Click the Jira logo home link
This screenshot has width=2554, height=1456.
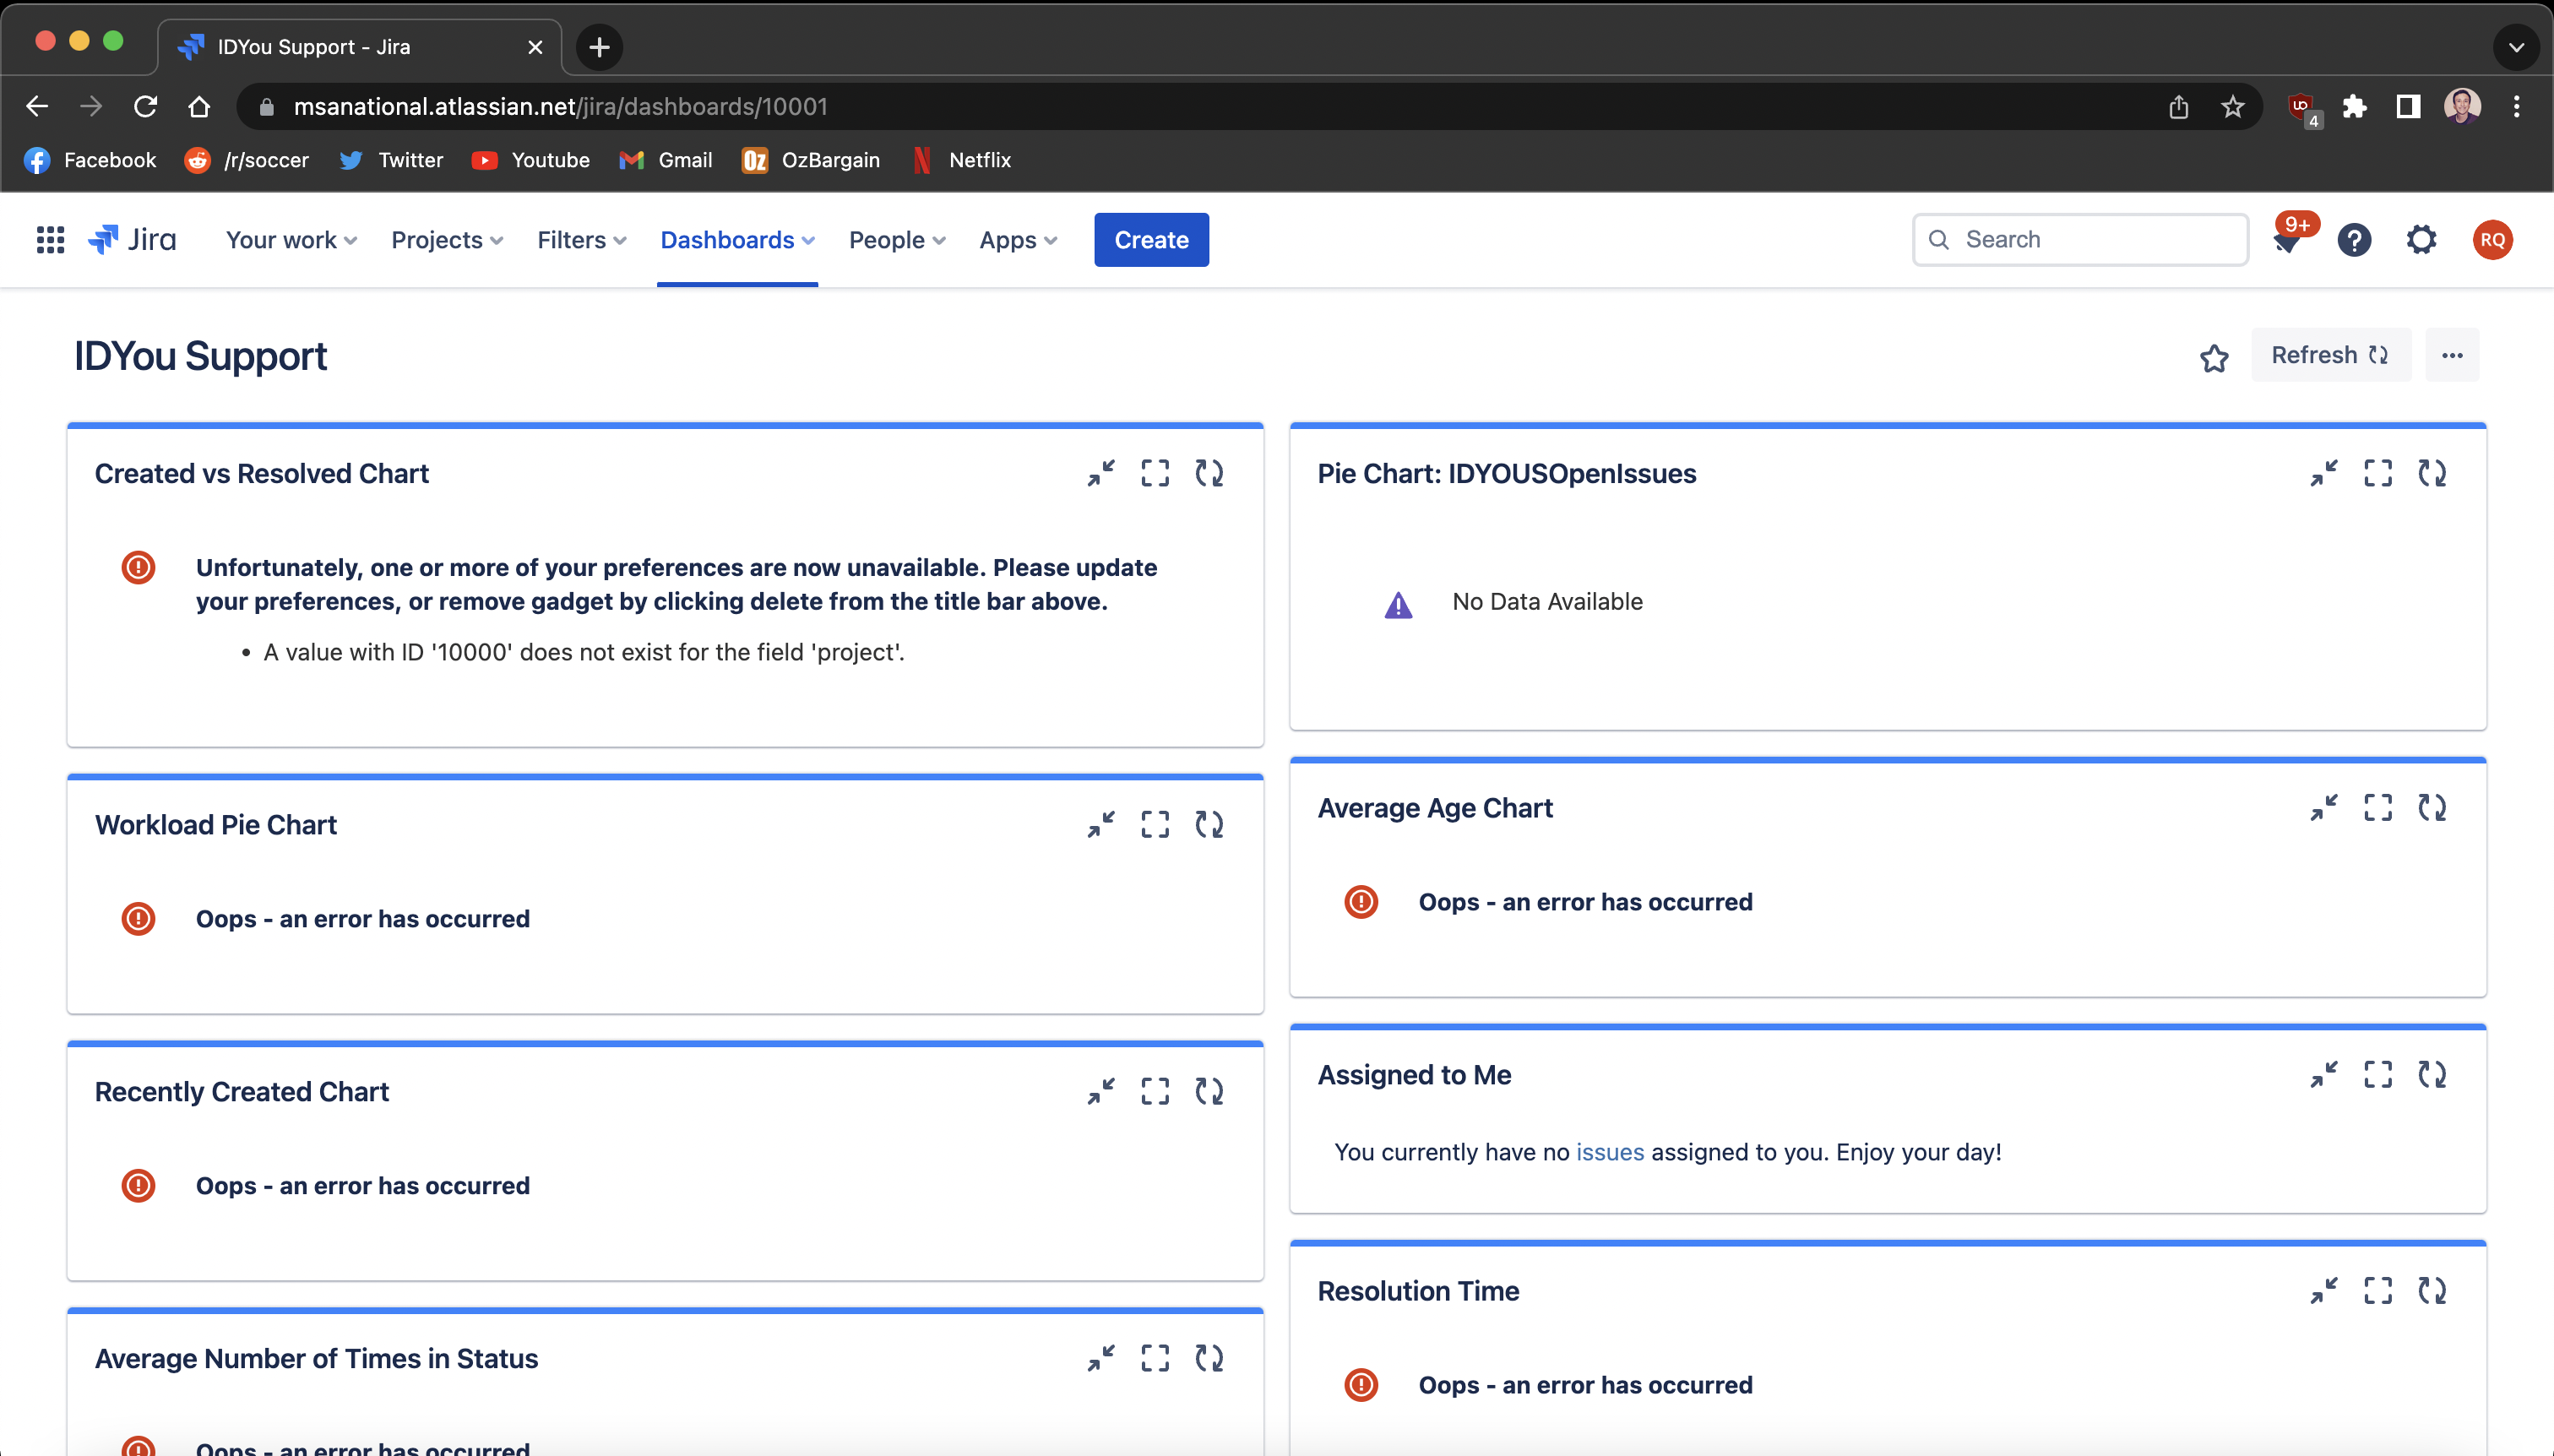click(x=132, y=240)
